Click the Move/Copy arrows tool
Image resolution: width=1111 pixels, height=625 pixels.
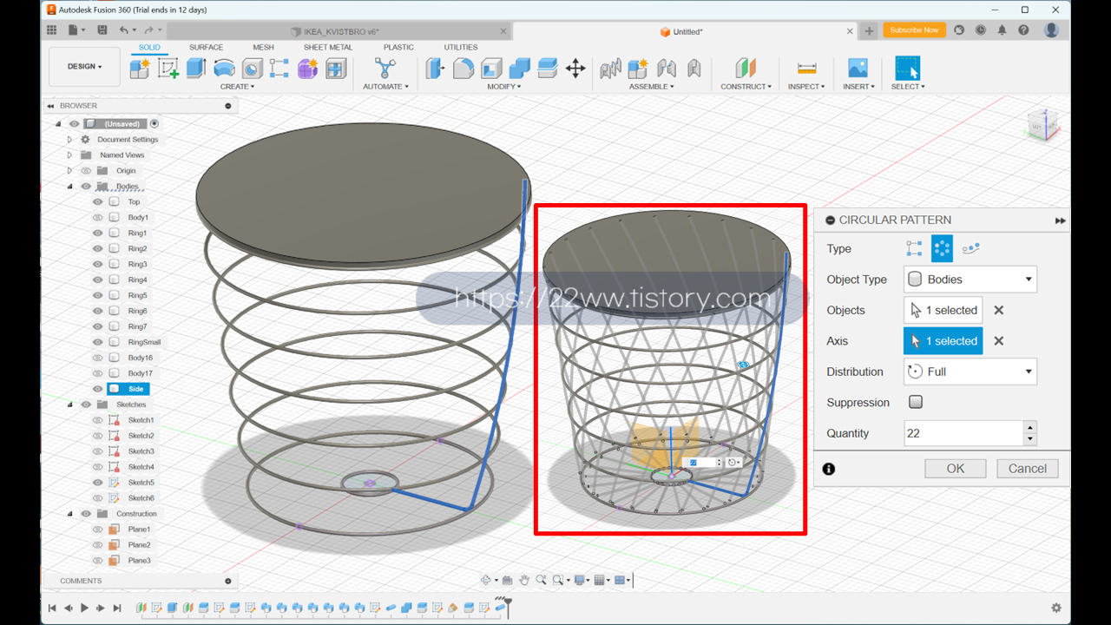(x=575, y=69)
